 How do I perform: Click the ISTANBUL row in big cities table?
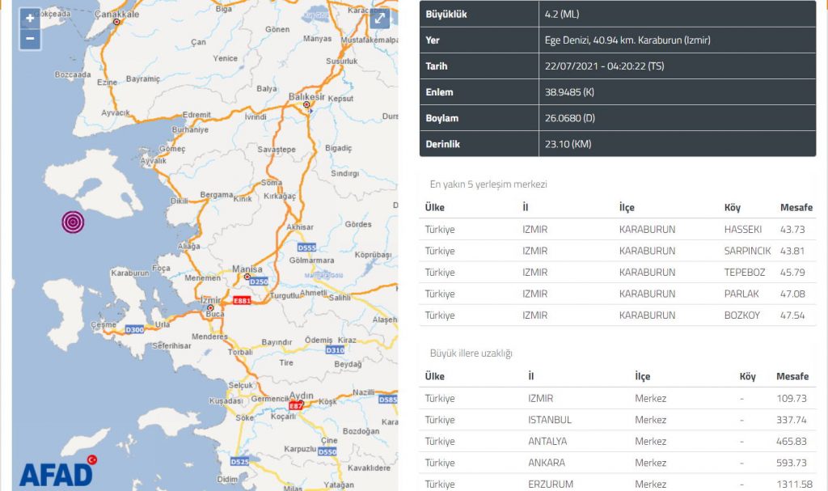point(619,420)
